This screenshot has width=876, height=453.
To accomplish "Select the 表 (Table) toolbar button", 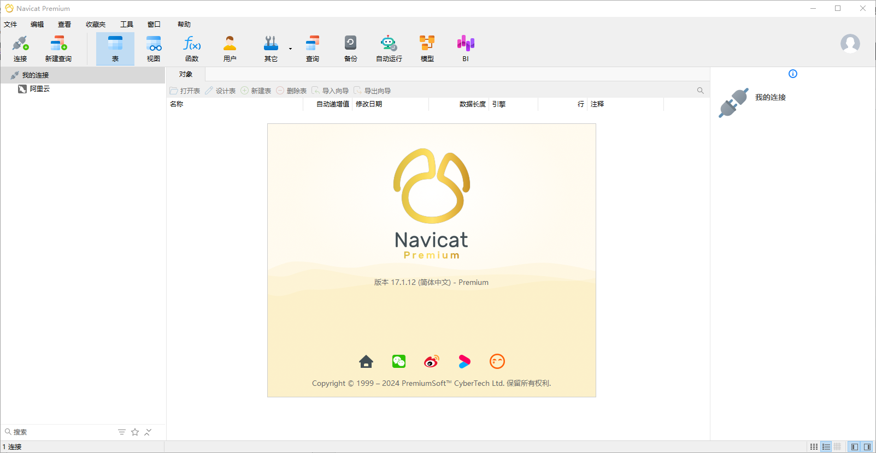I will (x=115, y=49).
